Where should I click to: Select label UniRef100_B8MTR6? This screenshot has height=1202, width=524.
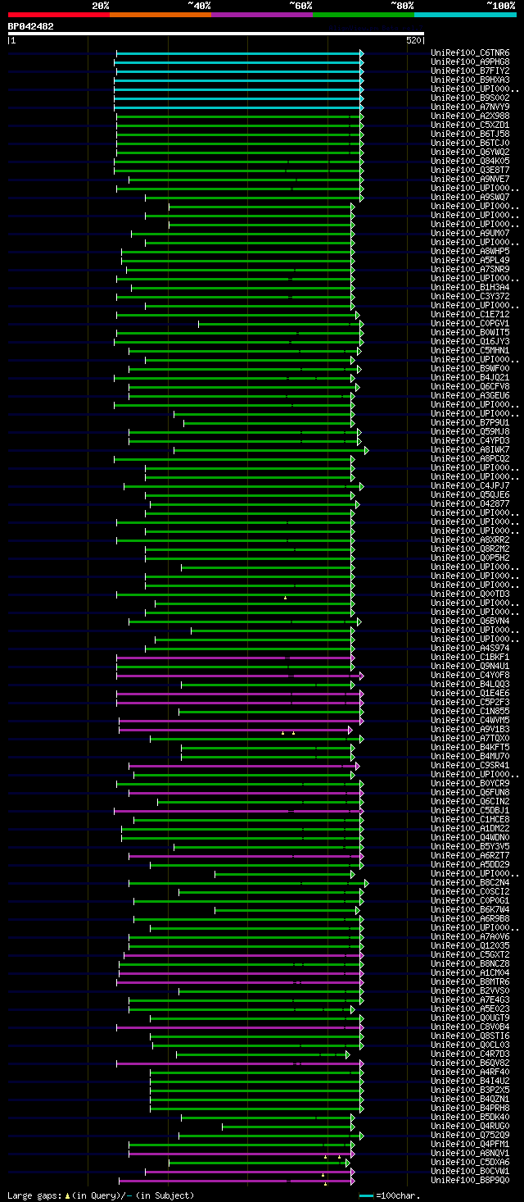pos(470,982)
